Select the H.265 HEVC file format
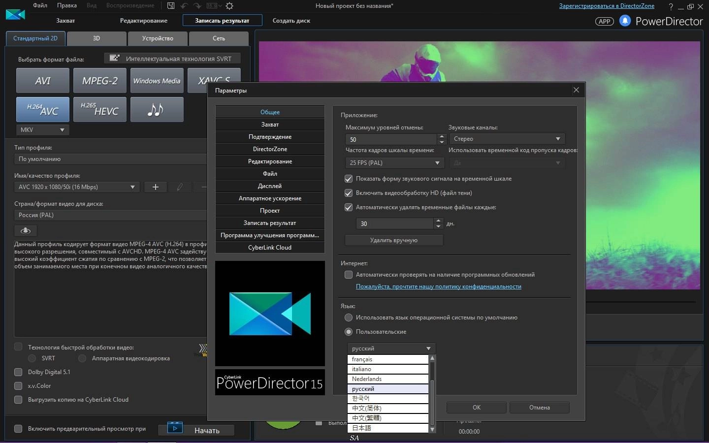Screen dimensions: 709x443 click(x=100, y=109)
